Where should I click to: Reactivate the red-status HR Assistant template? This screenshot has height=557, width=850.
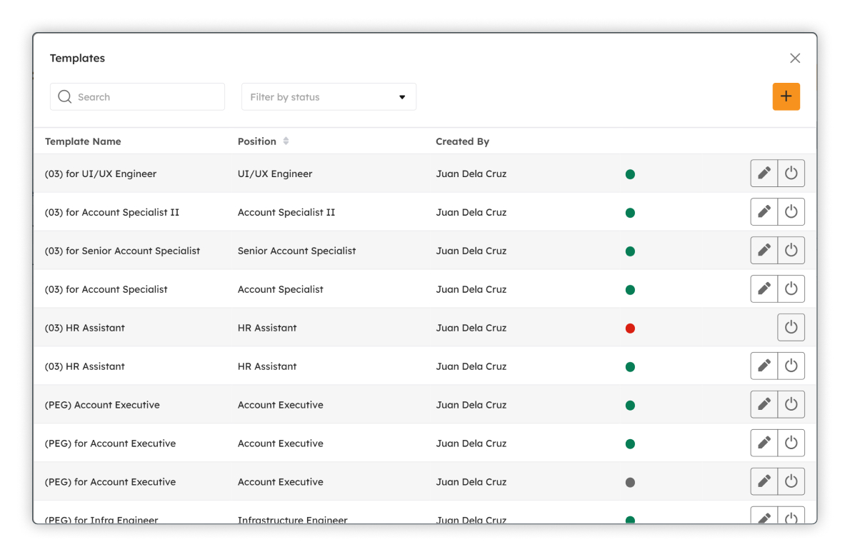[x=791, y=327]
